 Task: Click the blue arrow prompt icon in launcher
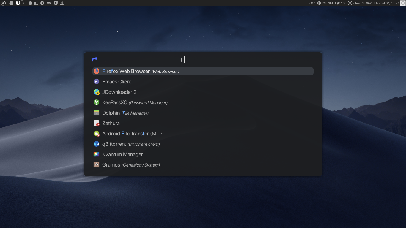point(95,59)
